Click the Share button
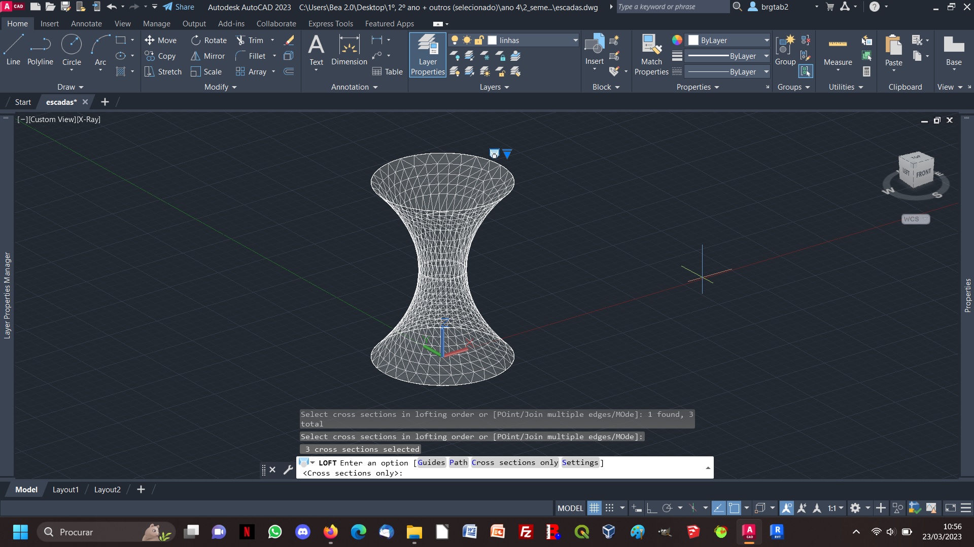Viewport: 974px width, 547px height. [179, 7]
